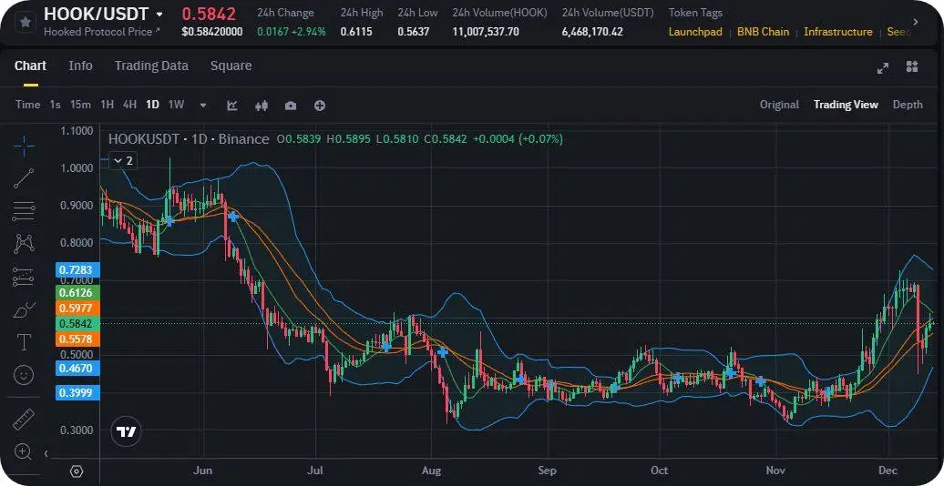Image resolution: width=944 pixels, height=486 pixels.
Task: Select the Time interval option
Action: coord(27,105)
